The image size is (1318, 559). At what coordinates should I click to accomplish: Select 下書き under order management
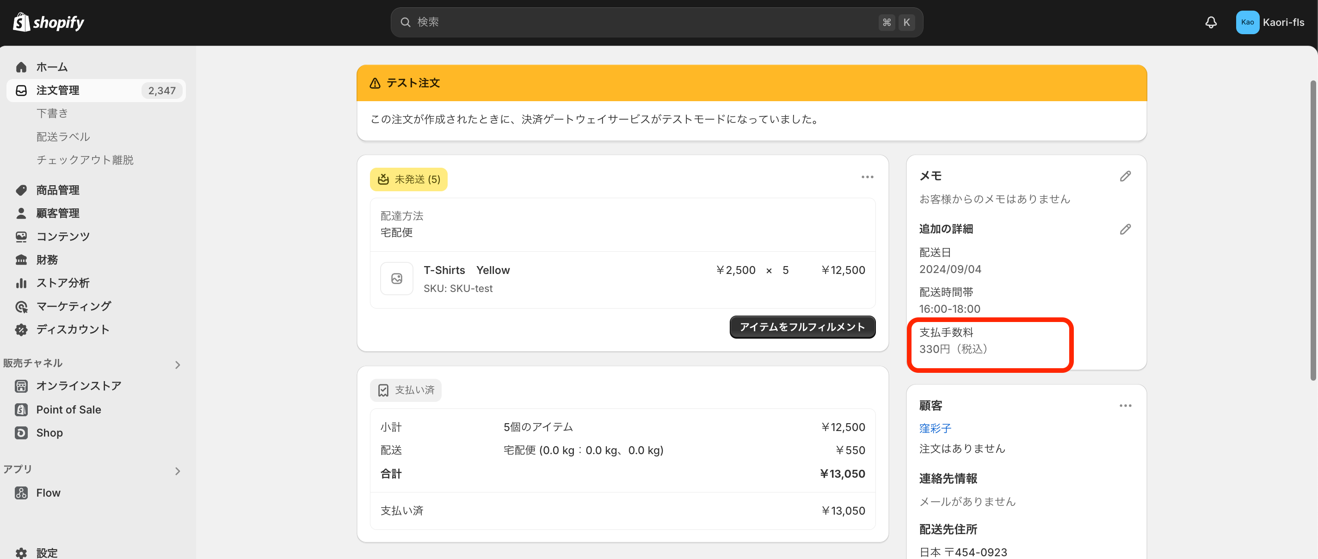52,114
